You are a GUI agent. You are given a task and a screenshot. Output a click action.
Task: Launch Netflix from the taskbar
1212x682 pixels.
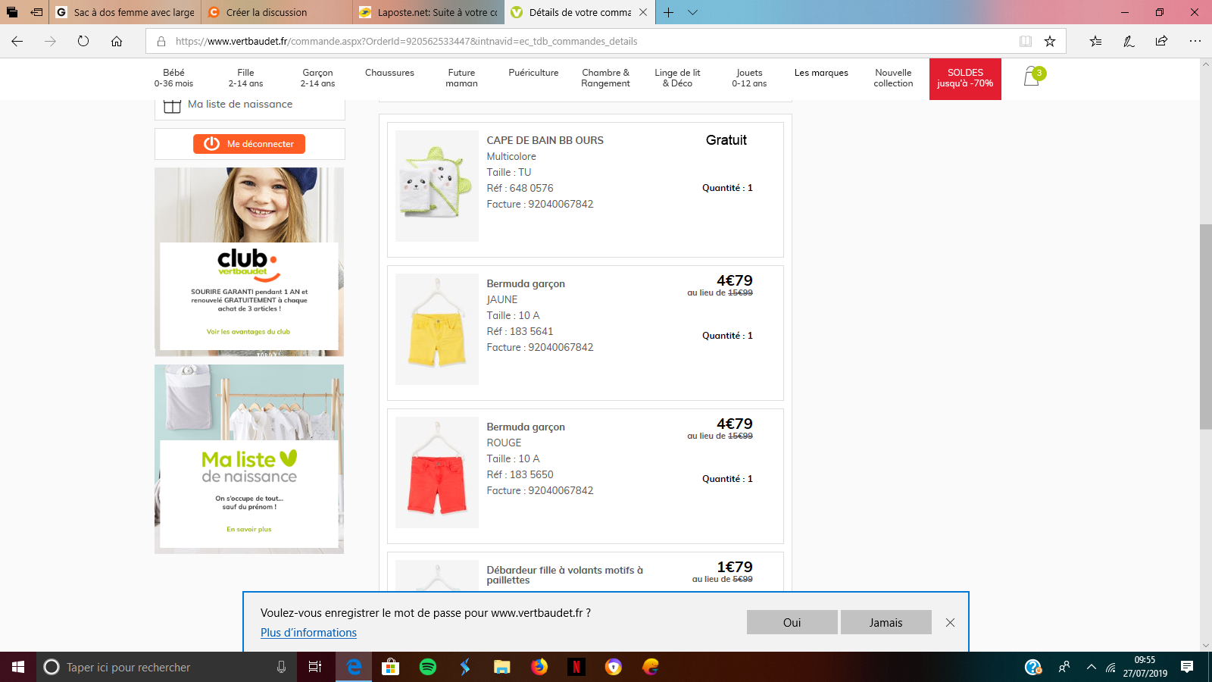(576, 667)
